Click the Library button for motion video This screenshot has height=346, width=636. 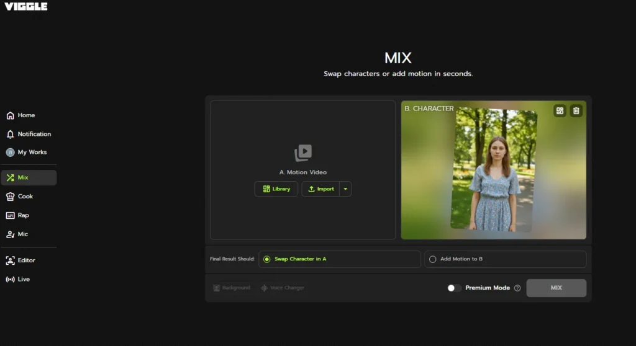(x=276, y=189)
